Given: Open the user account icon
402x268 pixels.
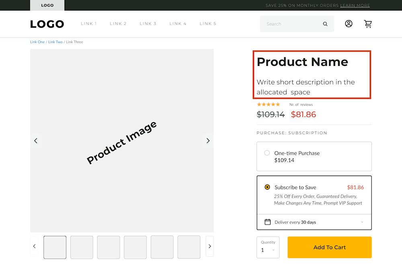Looking at the screenshot, I should click(349, 24).
